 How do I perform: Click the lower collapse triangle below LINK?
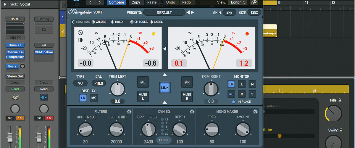click(x=165, y=102)
